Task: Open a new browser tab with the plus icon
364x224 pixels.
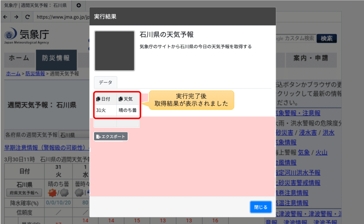Action: pos(79,6)
